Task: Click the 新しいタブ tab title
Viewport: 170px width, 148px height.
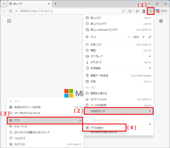Action: click(18, 4)
